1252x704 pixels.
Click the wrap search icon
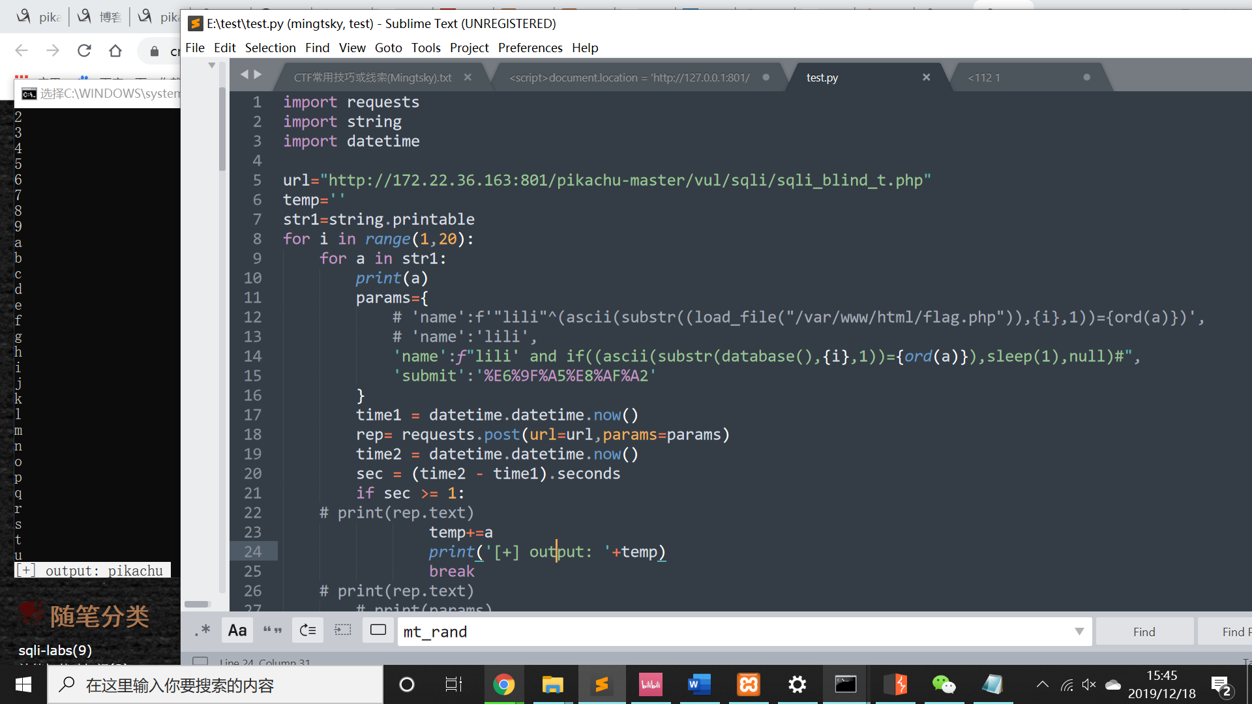(x=308, y=630)
